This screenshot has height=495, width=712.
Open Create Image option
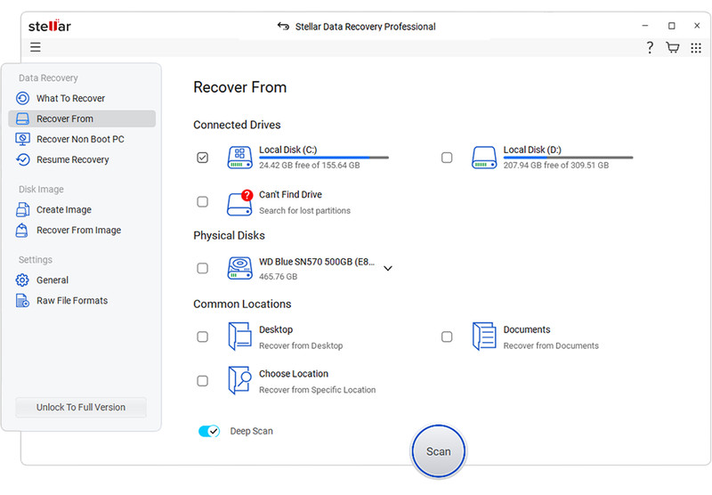coord(82,209)
